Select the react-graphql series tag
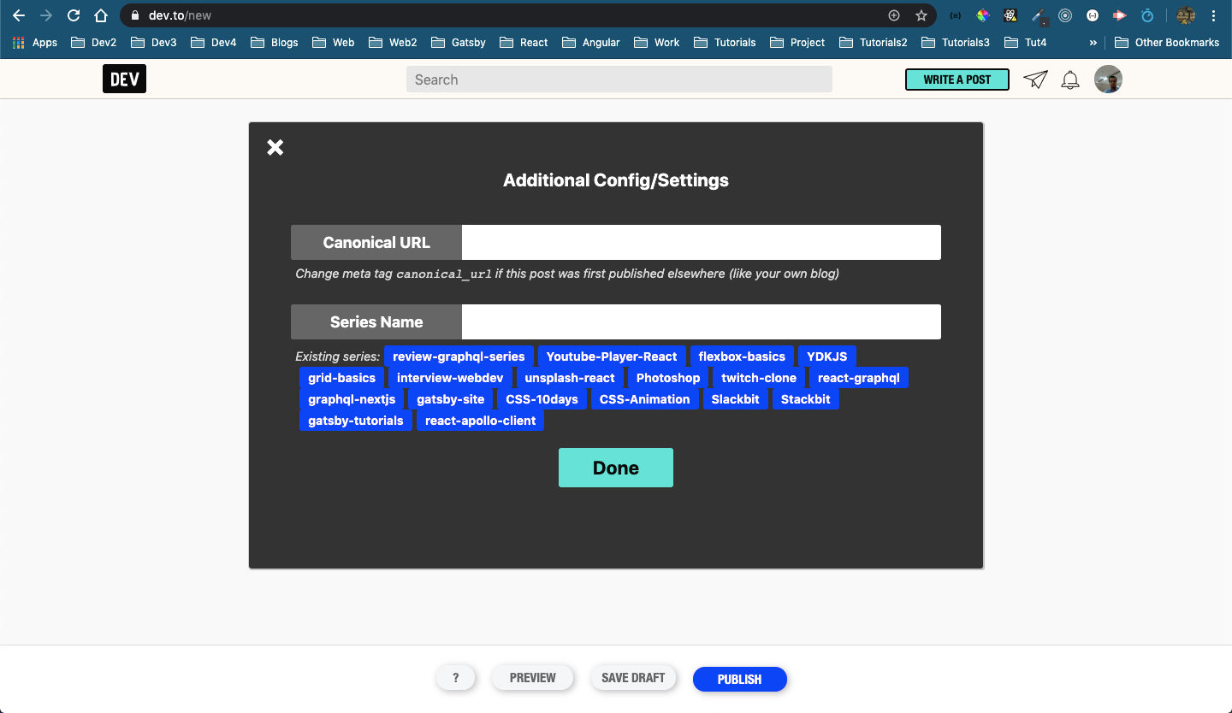Screen dimensions: 1232x713 click(x=859, y=378)
